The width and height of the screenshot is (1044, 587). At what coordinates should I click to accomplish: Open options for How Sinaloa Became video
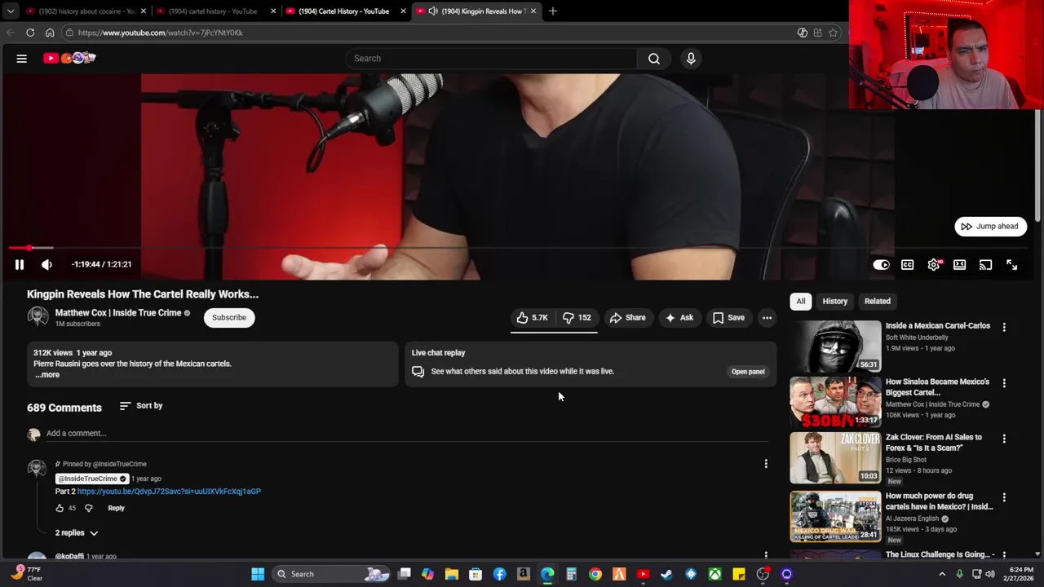tap(1004, 383)
